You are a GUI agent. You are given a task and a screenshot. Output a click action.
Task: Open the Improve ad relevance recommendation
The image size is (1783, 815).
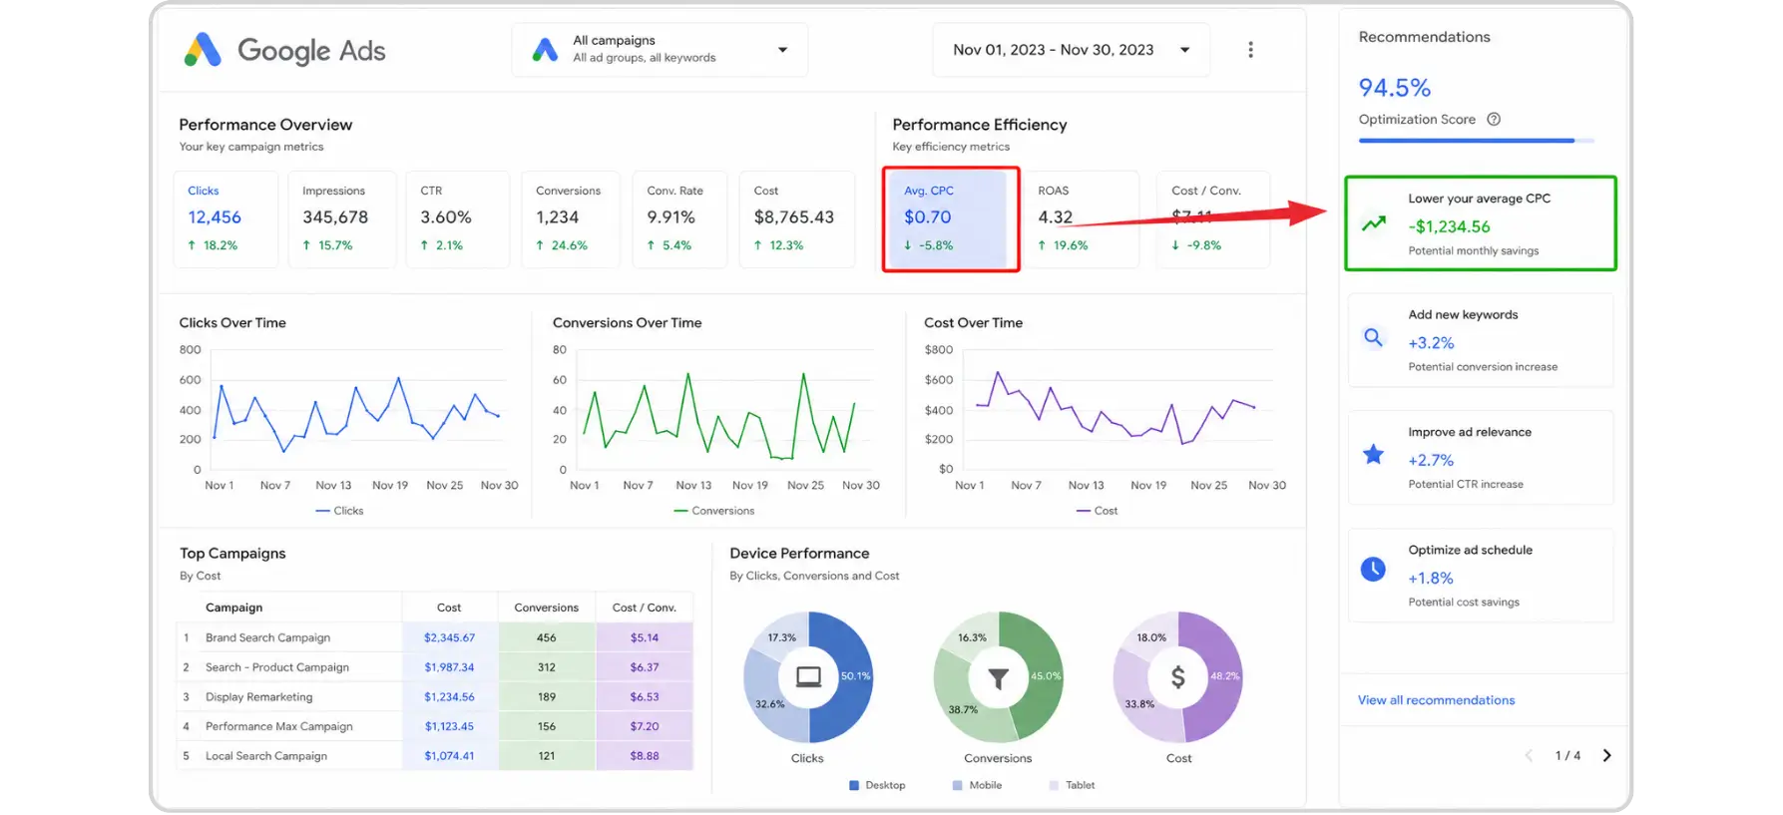[1481, 458]
